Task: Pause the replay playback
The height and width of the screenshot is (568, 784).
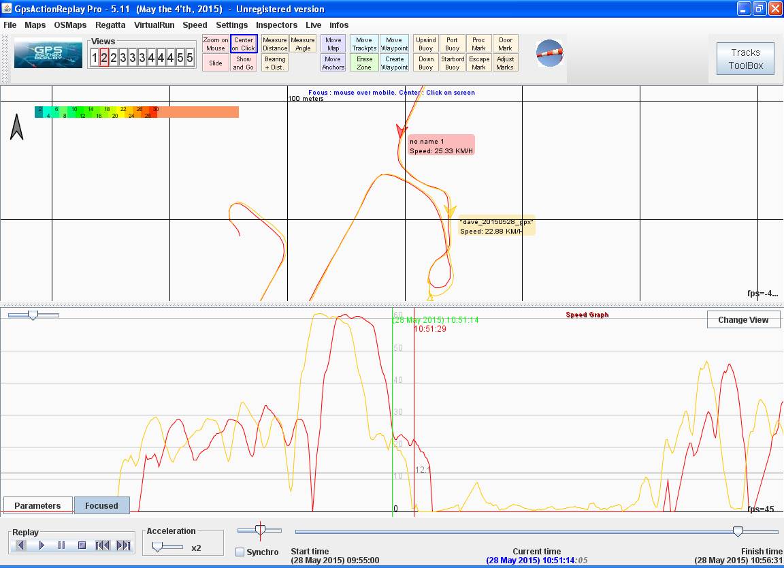Action: (61, 545)
